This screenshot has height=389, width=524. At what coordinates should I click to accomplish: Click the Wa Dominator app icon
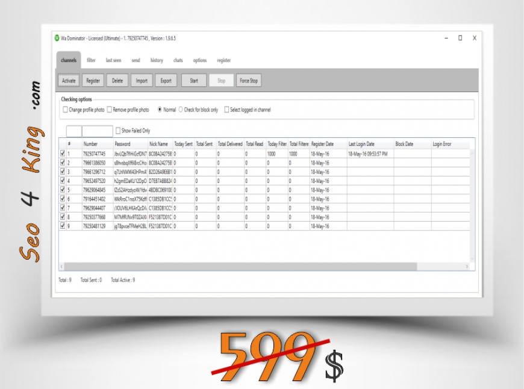click(x=57, y=38)
